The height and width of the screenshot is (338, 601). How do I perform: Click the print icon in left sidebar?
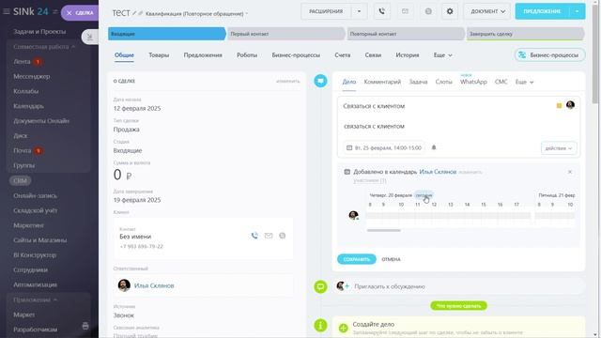click(85, 326)
